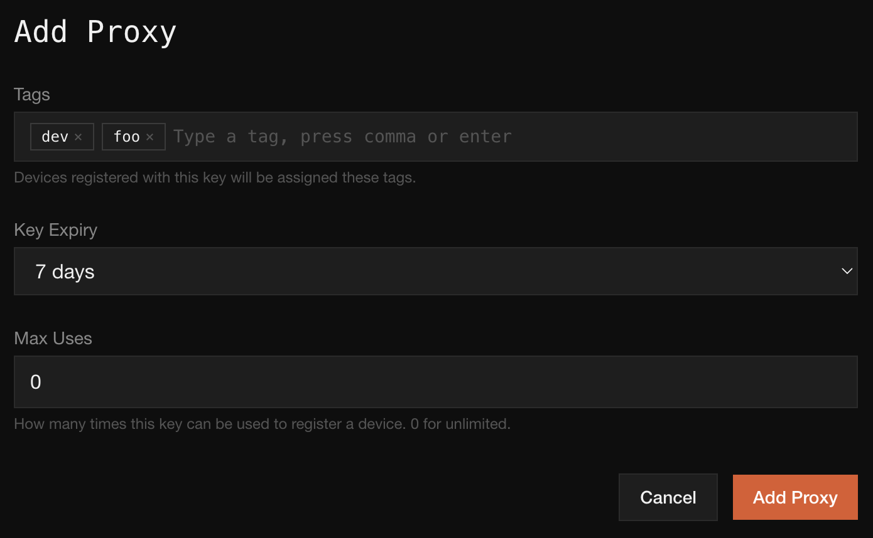Open the Key Expiry dropdown showing 7 days
Image resolution: width=873 pixels, height=538 pixels.
(x=435, y=272)
